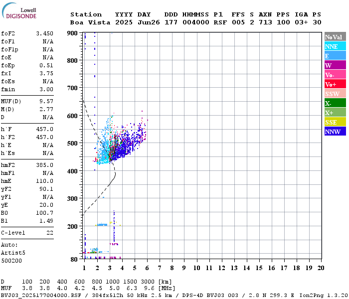This screenshot has height=299, width=349.
Task: Click the 900 km height axis label
Action: point(72,33)
